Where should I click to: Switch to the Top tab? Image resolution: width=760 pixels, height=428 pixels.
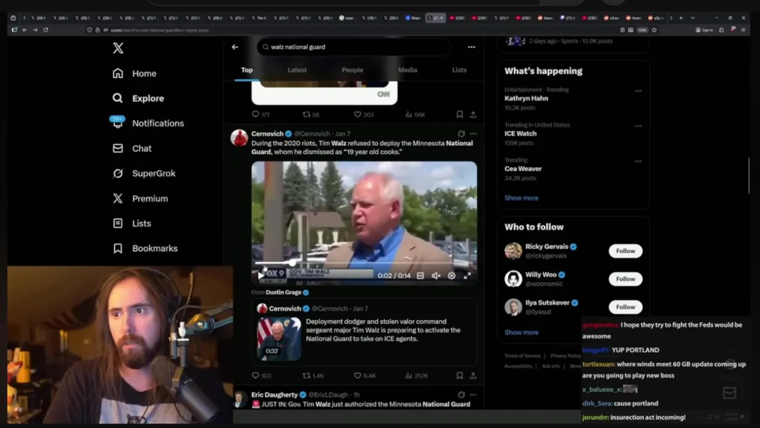point(247,70)
